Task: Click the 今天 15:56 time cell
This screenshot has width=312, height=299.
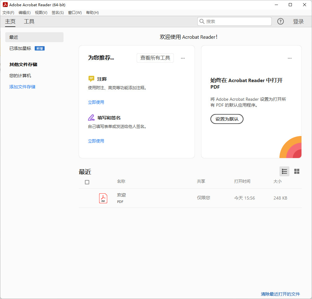Action: tap(244, 198)
